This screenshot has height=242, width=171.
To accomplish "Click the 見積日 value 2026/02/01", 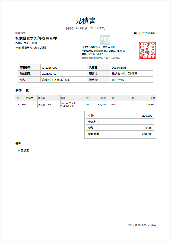I will [119, 68].
